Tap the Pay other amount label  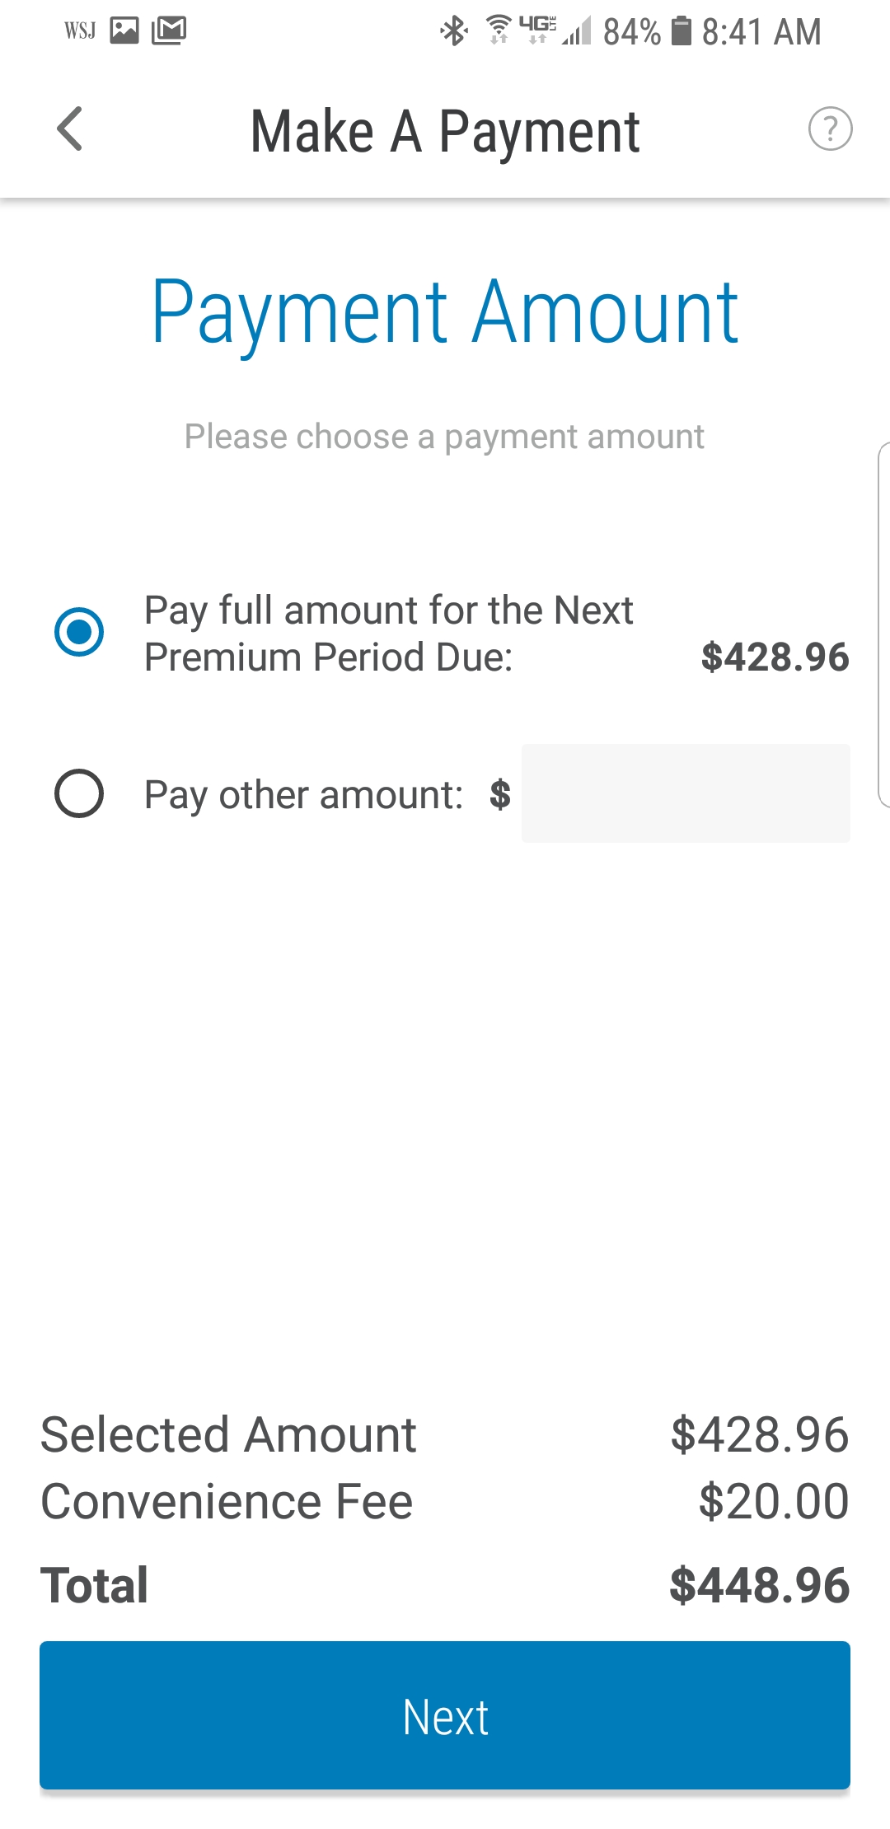(303, 795)
